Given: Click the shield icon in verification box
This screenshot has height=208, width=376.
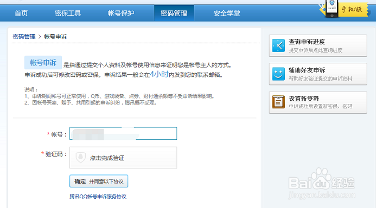Looking at the screenshot, I should click(80, 158).
